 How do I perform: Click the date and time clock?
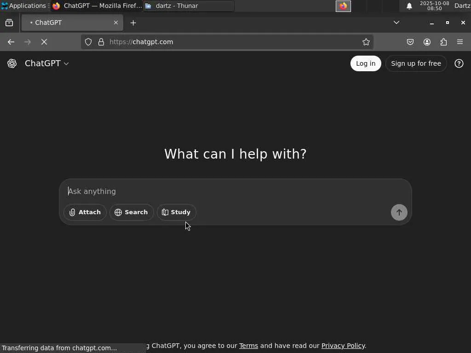[434, 6]
